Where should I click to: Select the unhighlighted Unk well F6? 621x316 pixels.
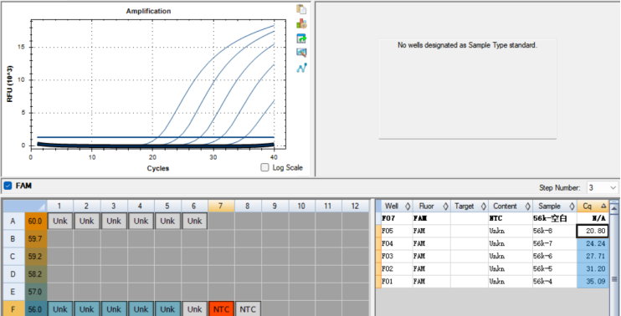pyautogui.click(x=194, y=308)
